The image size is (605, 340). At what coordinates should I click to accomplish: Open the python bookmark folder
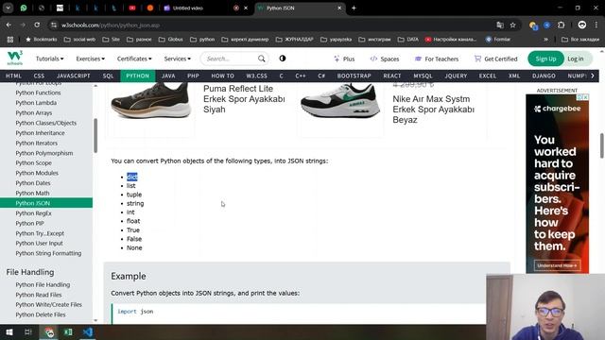tap(202, 40)
